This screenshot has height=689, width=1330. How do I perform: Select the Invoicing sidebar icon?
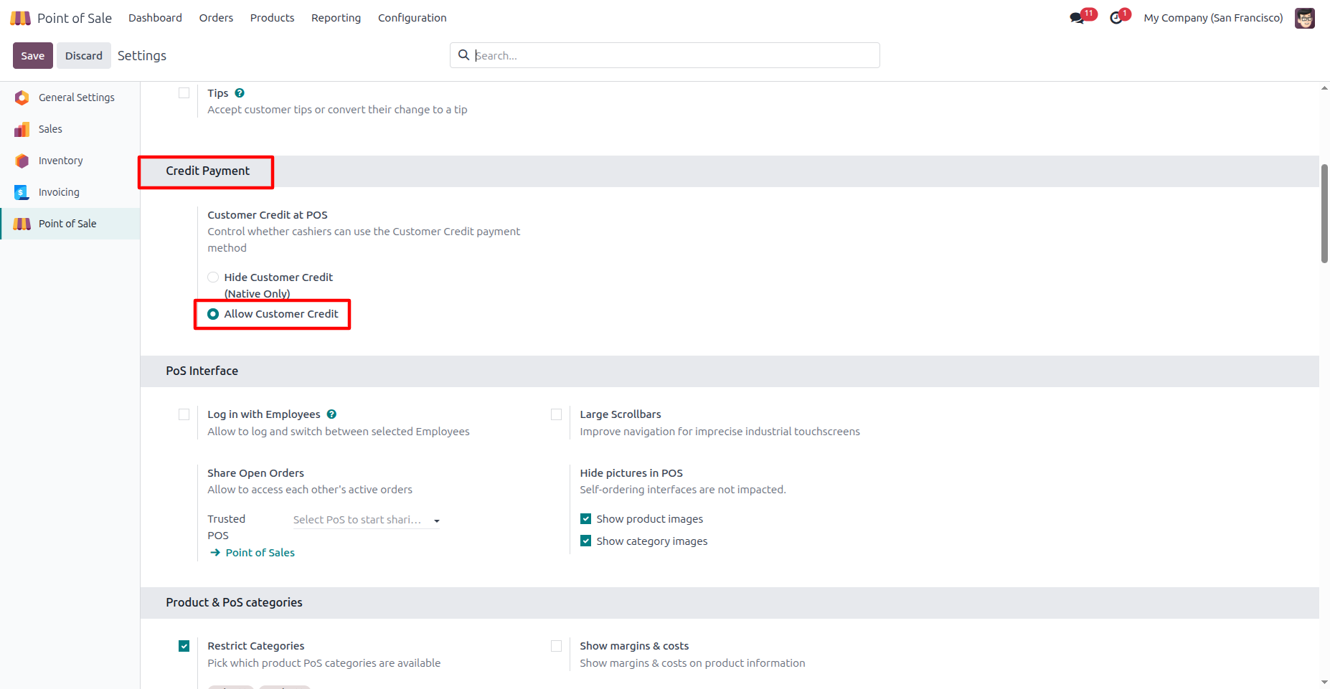click(x=22, y=192)
